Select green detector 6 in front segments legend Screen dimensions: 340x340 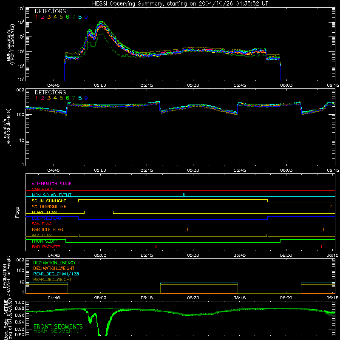(x=68, y=17)
